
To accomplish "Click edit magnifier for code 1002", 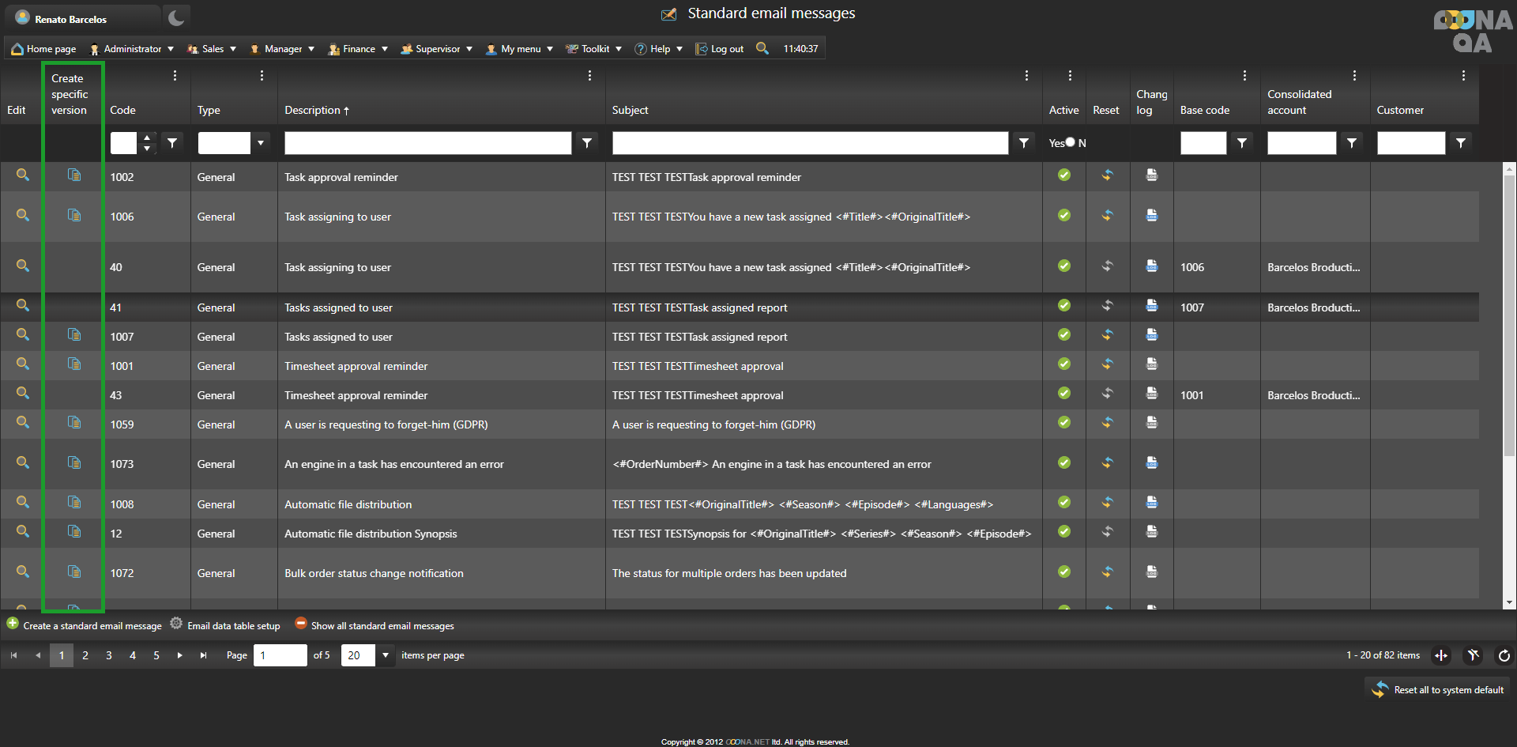I will (x=23, y=175).
